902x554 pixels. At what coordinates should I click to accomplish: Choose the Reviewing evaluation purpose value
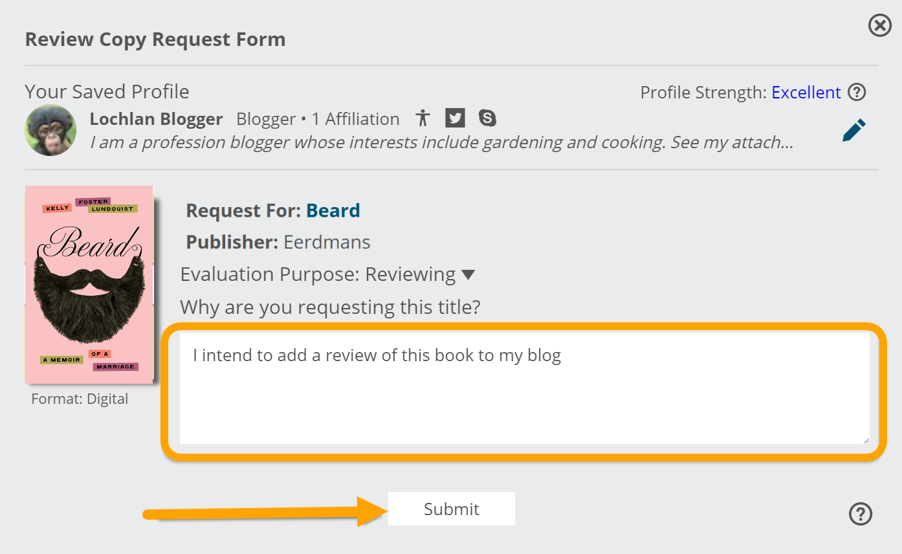(x=410, y=274)
